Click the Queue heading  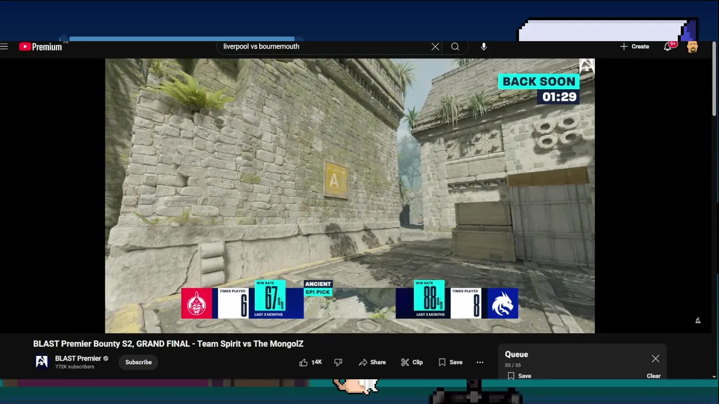click(x=516, y=355)
